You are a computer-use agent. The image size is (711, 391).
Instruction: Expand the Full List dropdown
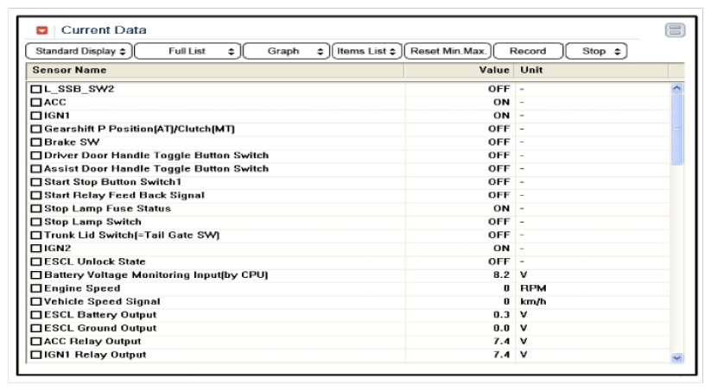(x=187, y=51)
